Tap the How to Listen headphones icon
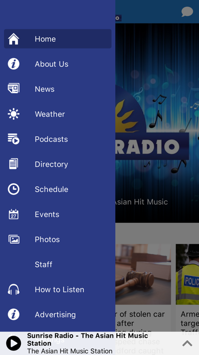This screenshot has width=199, height=355. 14,289
